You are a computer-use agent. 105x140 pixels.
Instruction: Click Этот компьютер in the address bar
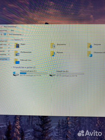tap(15, 34)
